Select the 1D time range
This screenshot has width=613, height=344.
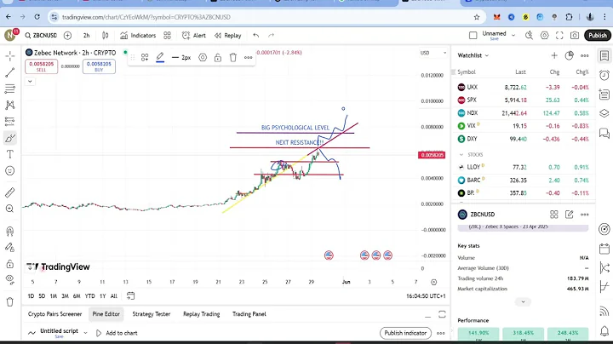31,296
